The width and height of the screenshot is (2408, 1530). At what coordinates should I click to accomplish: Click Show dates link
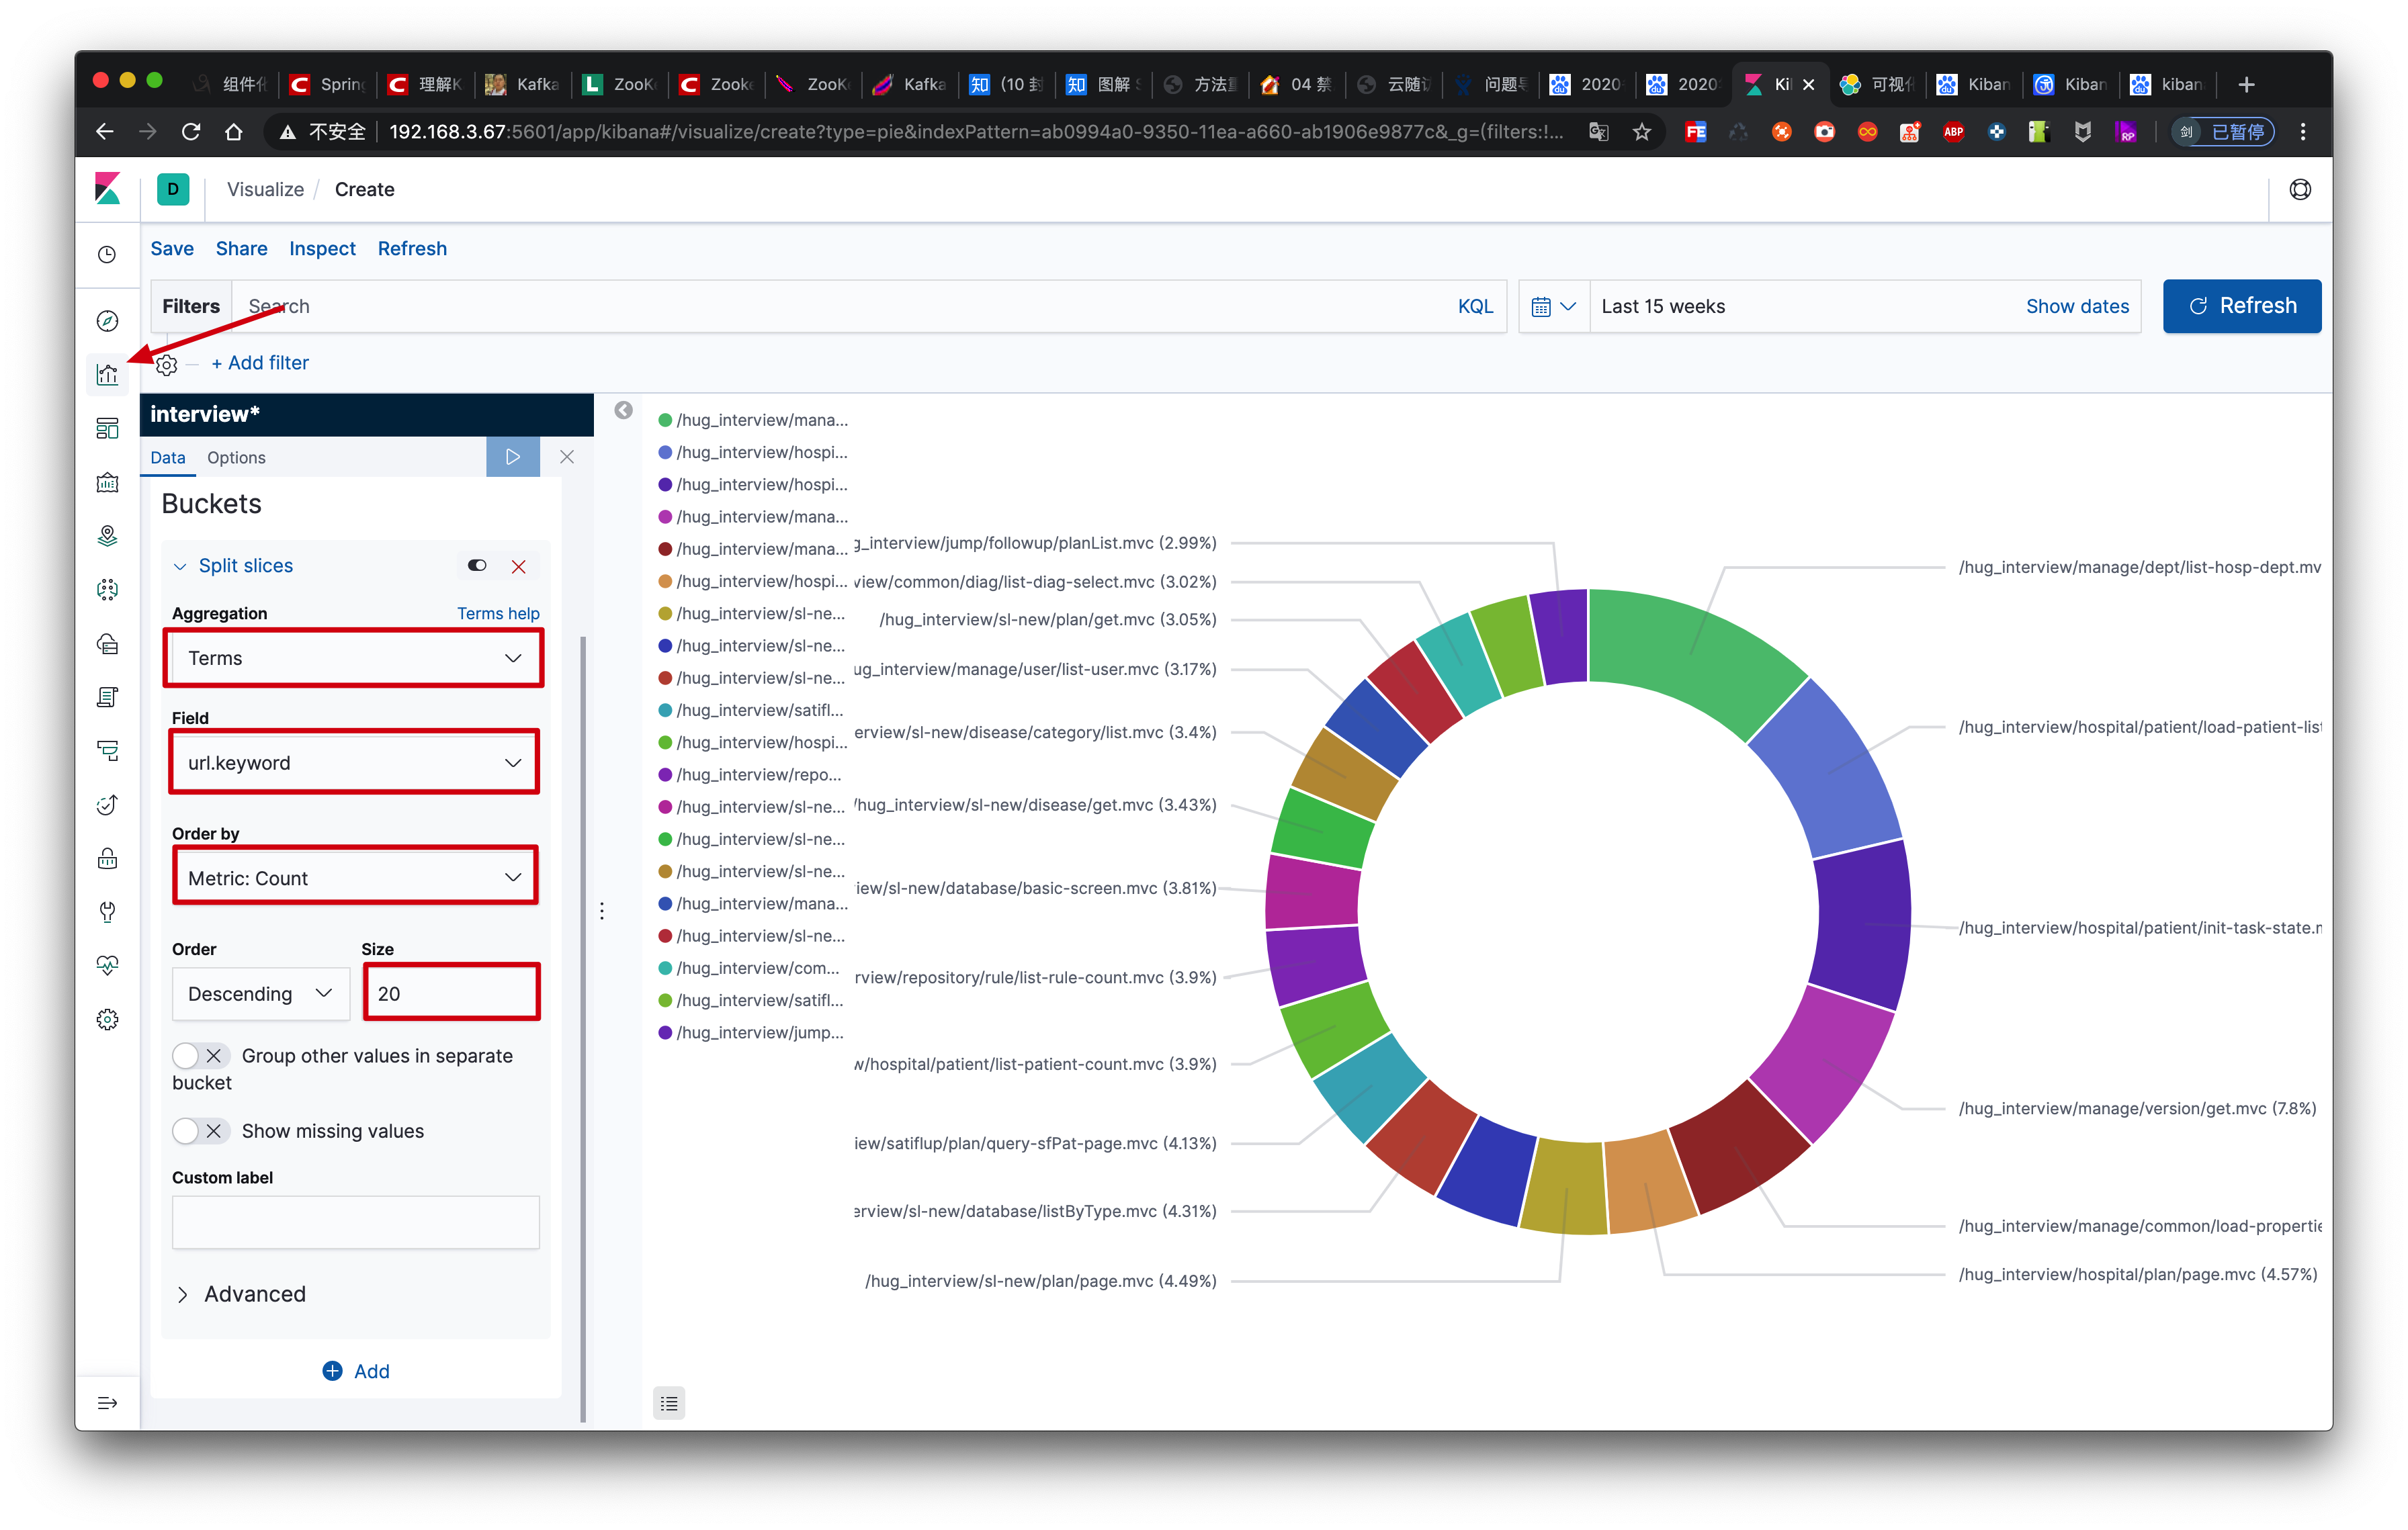coord(2077,307)
